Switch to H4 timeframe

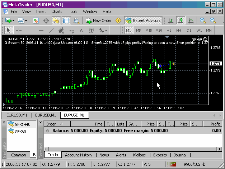click(179, 30)
